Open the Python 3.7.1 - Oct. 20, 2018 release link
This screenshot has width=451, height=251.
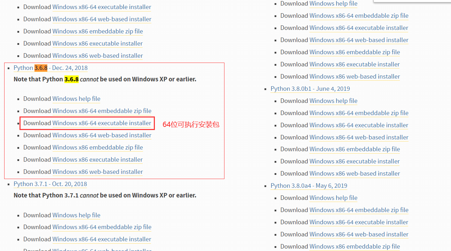click(50, 184)
